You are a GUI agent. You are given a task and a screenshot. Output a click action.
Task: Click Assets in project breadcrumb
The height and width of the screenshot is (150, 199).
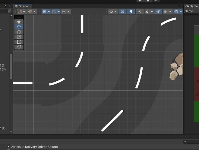(x=16, y=147)
